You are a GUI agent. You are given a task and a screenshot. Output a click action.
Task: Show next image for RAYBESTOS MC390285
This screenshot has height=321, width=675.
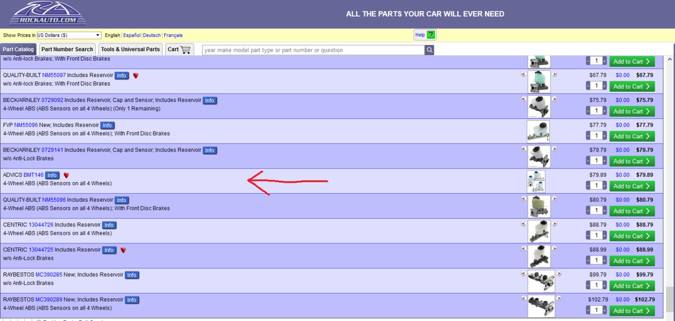559,274
